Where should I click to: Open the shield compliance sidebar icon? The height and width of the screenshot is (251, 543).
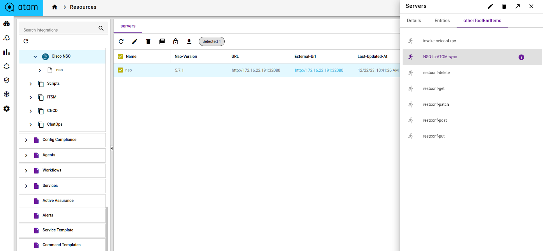tap(6, 80)
